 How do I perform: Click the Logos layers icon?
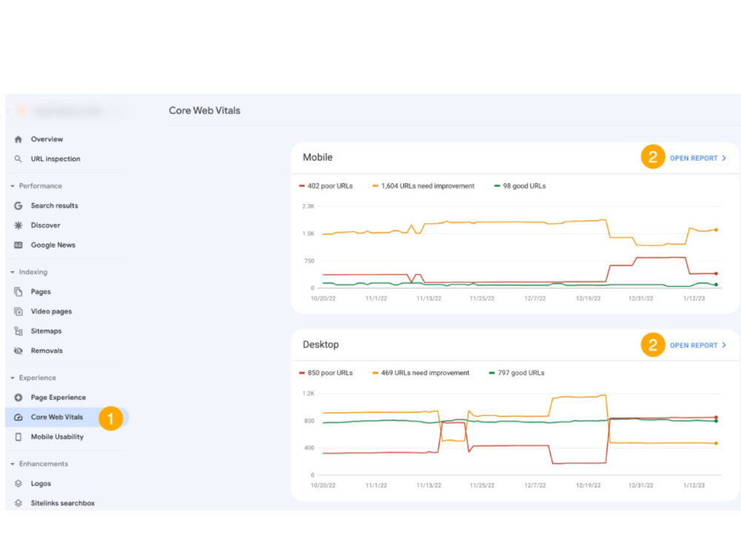click(x=18, y=483)
